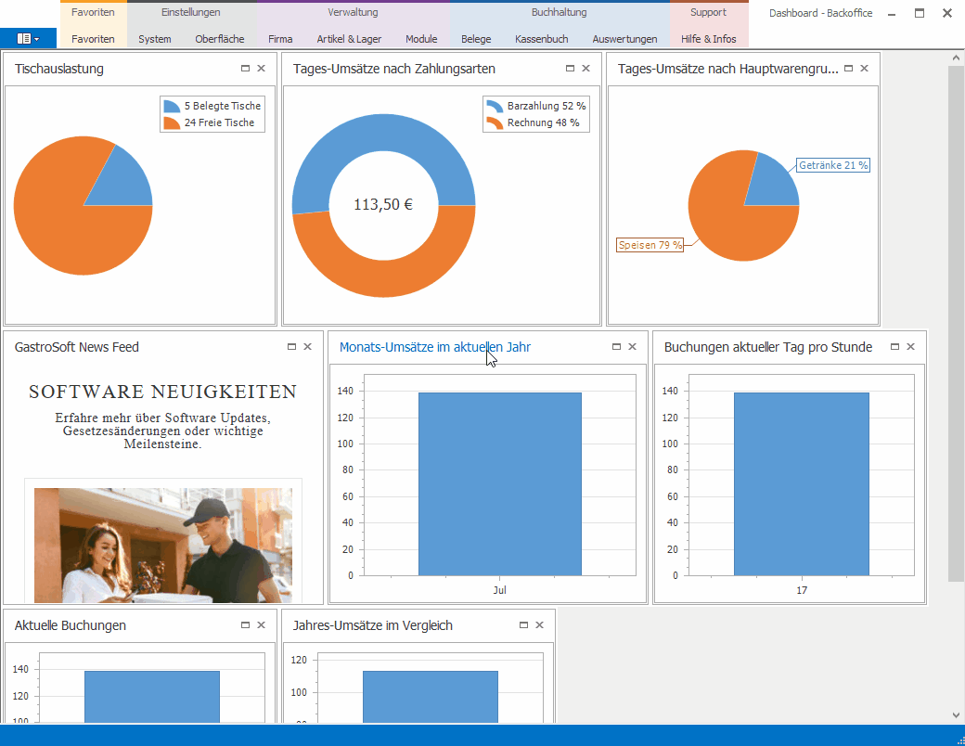This screenshot has height=746, width=965.
Task: Maximize the Jahres-Umsätze im Vergleich panel
Action: (x=523, y=624)
